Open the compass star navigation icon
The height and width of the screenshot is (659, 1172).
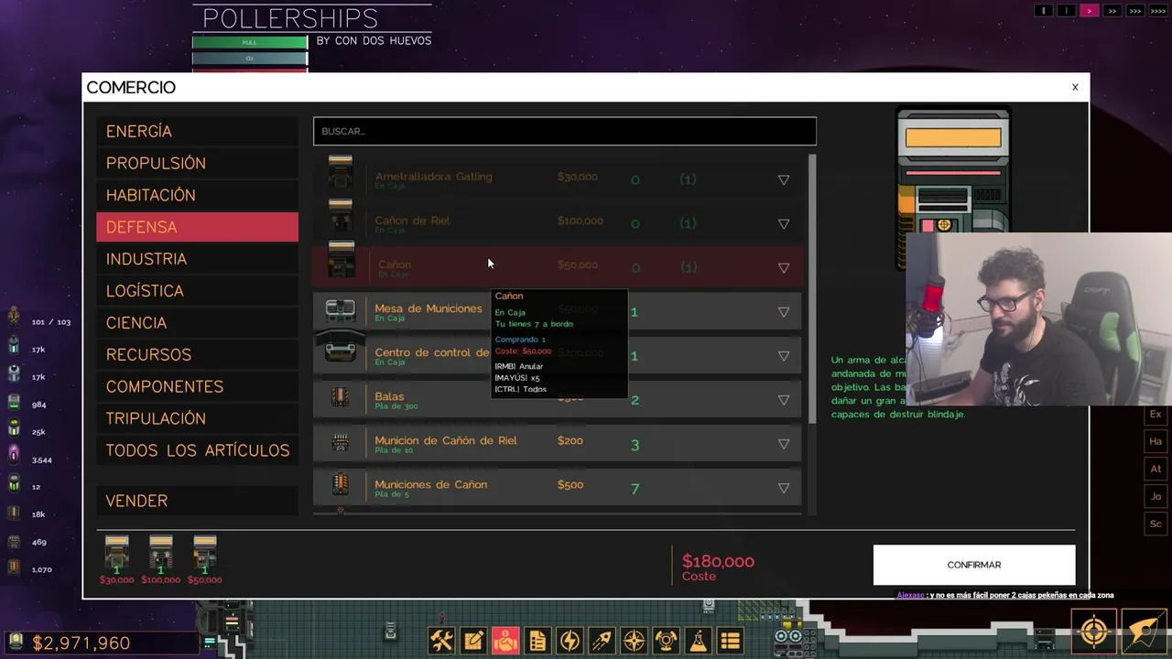pos(634,641)
